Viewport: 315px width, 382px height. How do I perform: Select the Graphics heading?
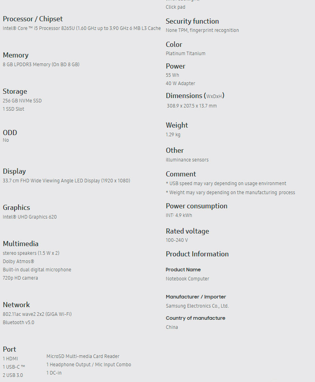click(17, 208)
